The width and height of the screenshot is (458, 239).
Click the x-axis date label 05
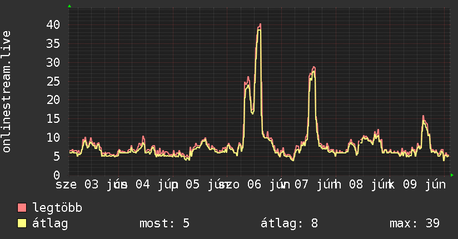click(192, 185)
